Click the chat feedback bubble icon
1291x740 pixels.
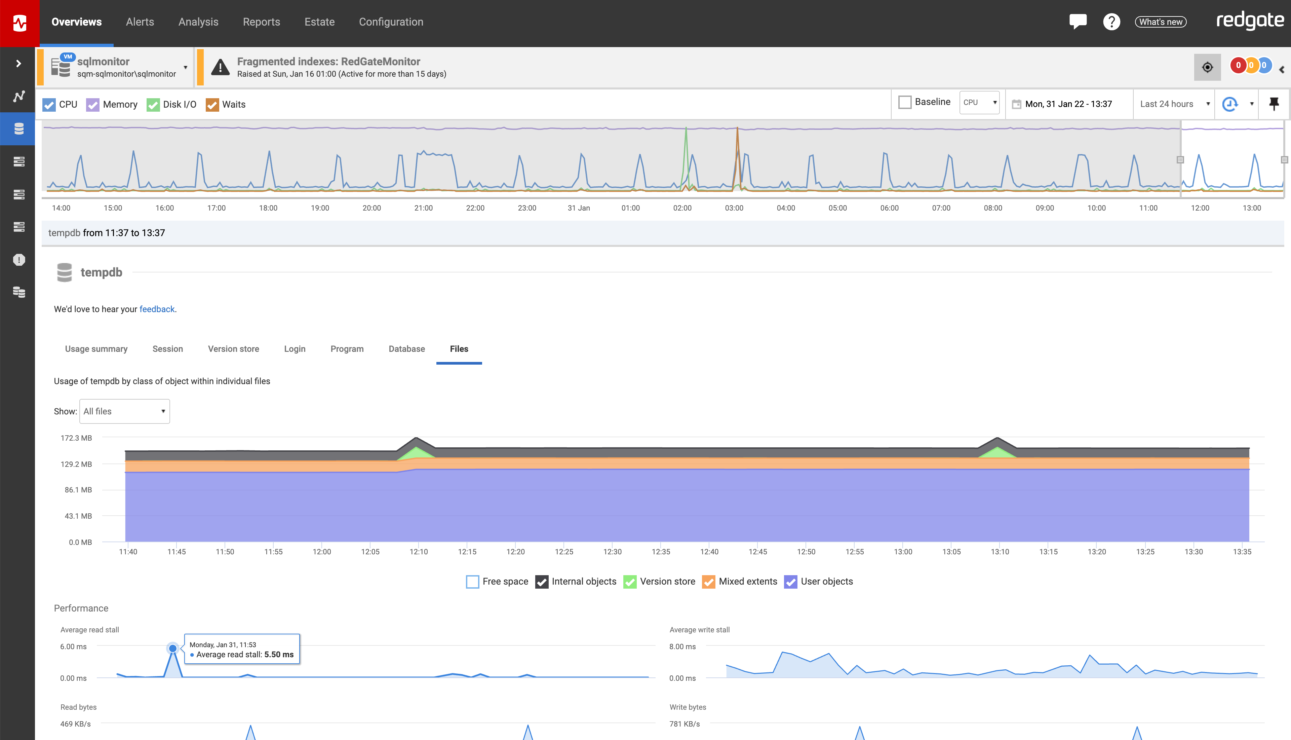(1078, 21)
